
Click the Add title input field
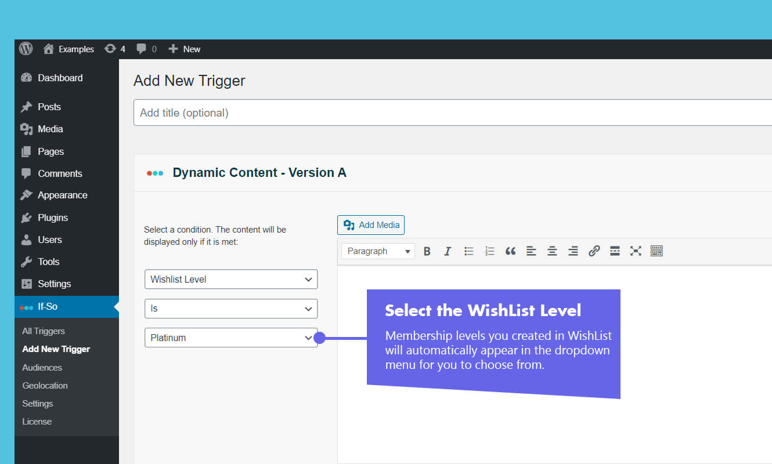[453, 113]
